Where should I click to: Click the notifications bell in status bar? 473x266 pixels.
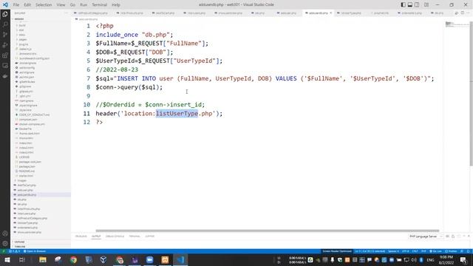tap(468, 251)
